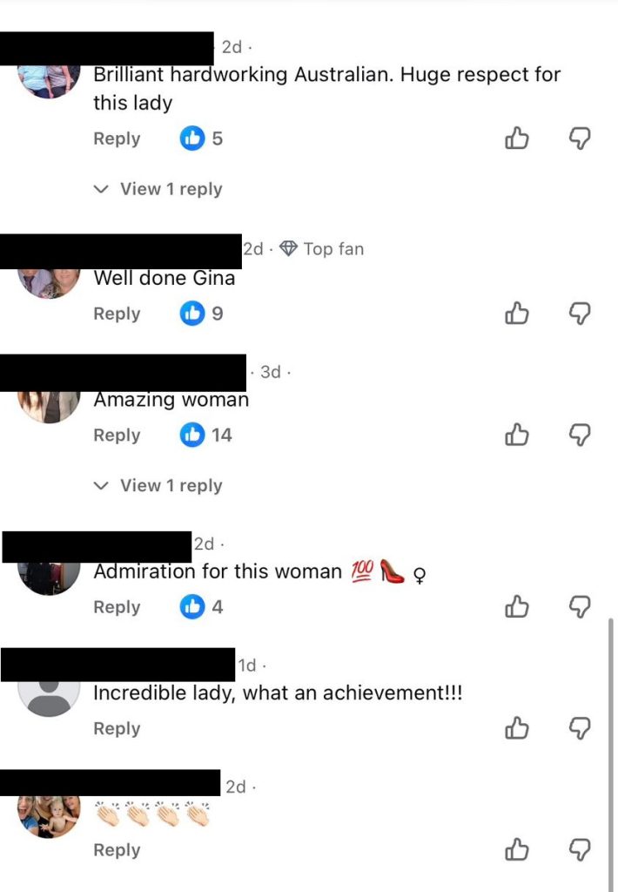Dislike the 'Brilliant hardworking Australian' comment
618x892 pixels.
click(580, 139)
